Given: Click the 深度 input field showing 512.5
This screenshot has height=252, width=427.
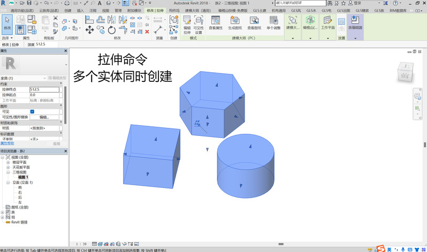Looking at the screenshot, I should [43, 44].
